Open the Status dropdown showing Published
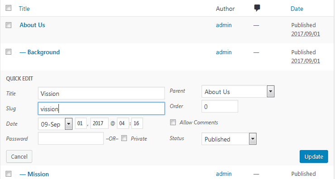 [229, 139]
